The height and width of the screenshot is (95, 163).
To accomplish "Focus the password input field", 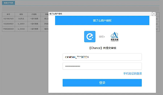I will 102,66.
